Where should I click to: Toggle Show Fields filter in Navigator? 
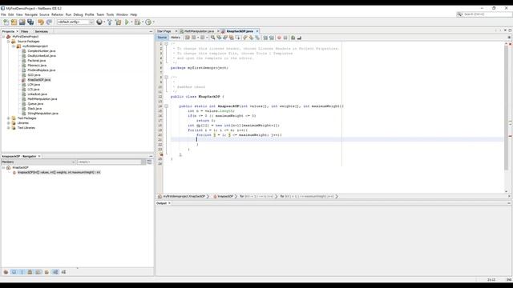[x=14, y=272]
